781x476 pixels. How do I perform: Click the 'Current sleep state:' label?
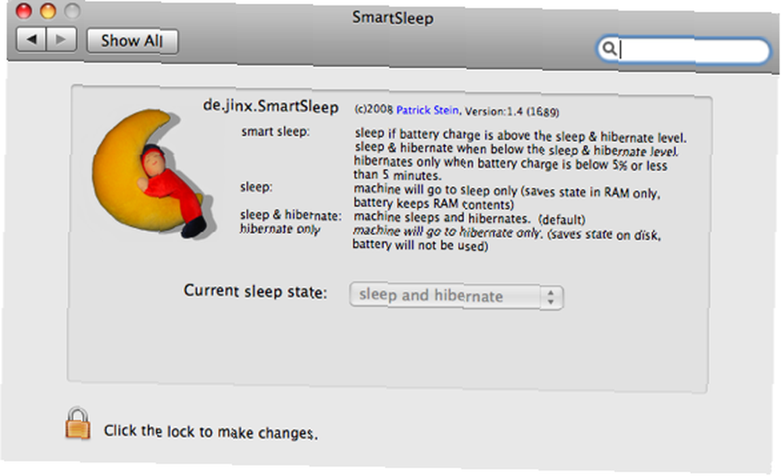click(255, 291)
